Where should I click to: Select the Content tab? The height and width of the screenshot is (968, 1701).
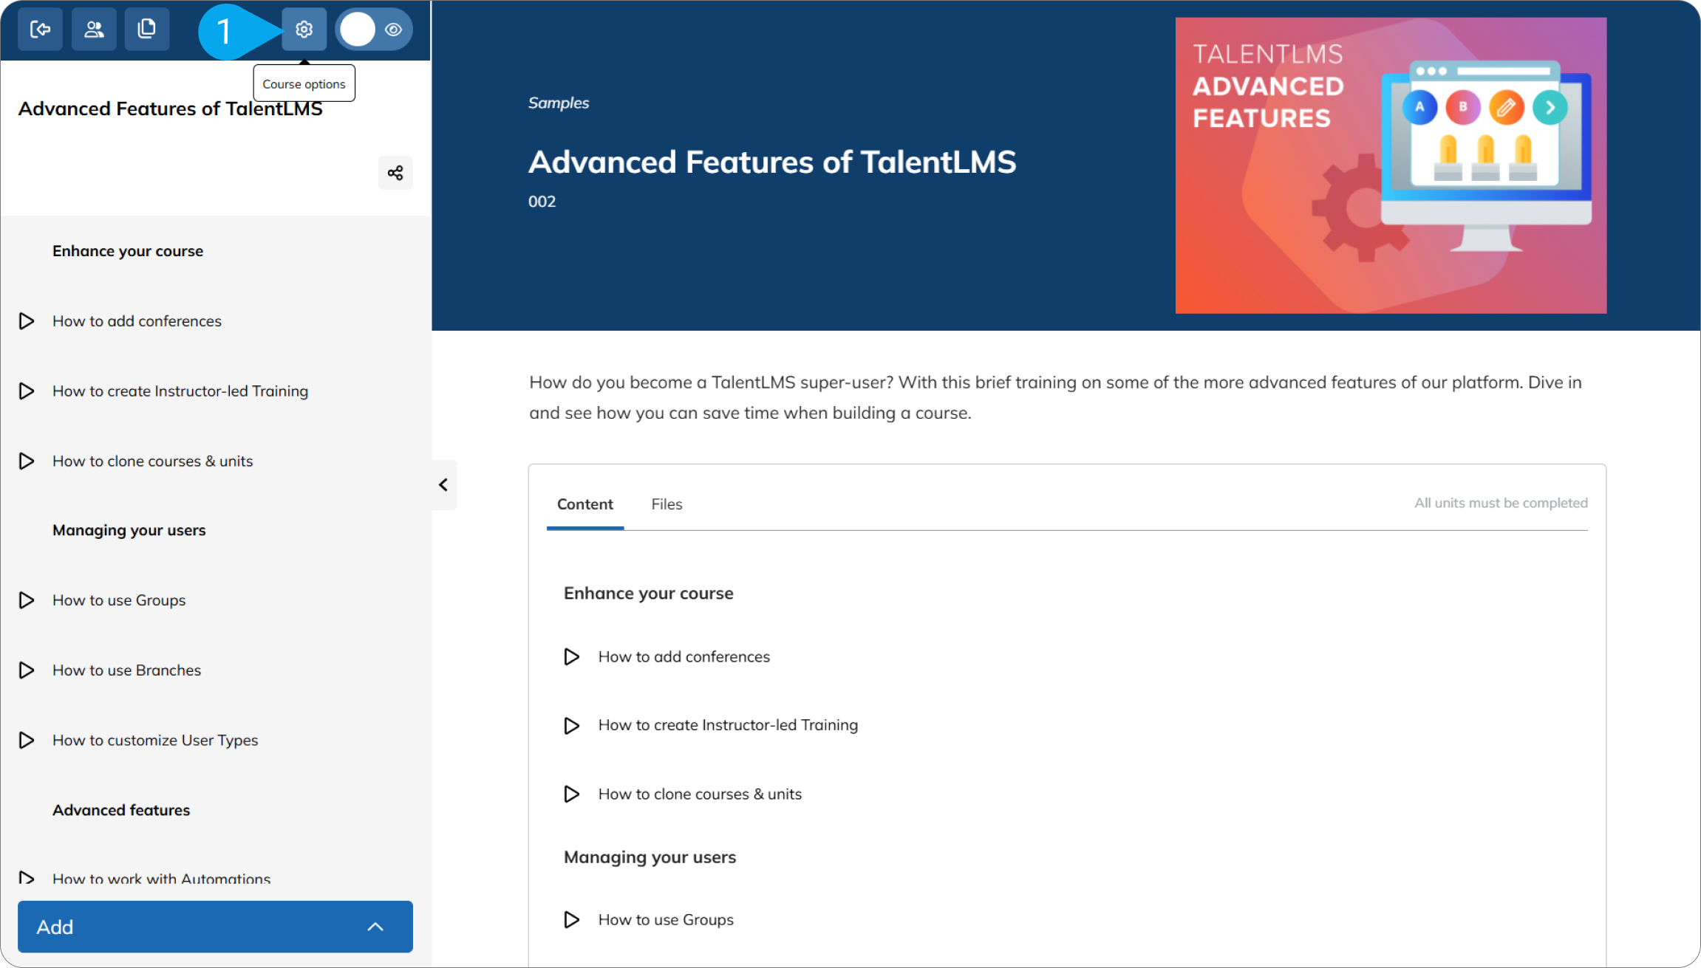(x=584, y=504)
